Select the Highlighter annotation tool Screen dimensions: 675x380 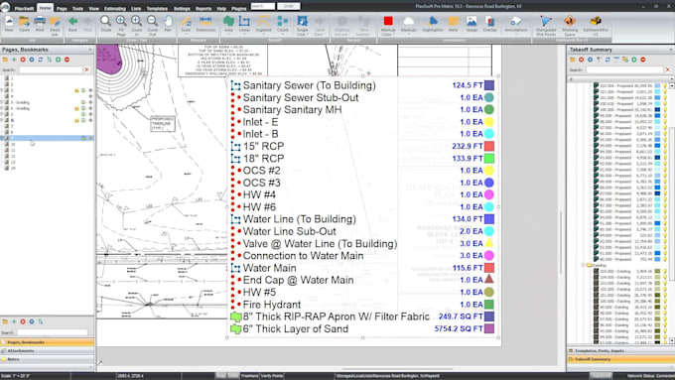point(432,24)
